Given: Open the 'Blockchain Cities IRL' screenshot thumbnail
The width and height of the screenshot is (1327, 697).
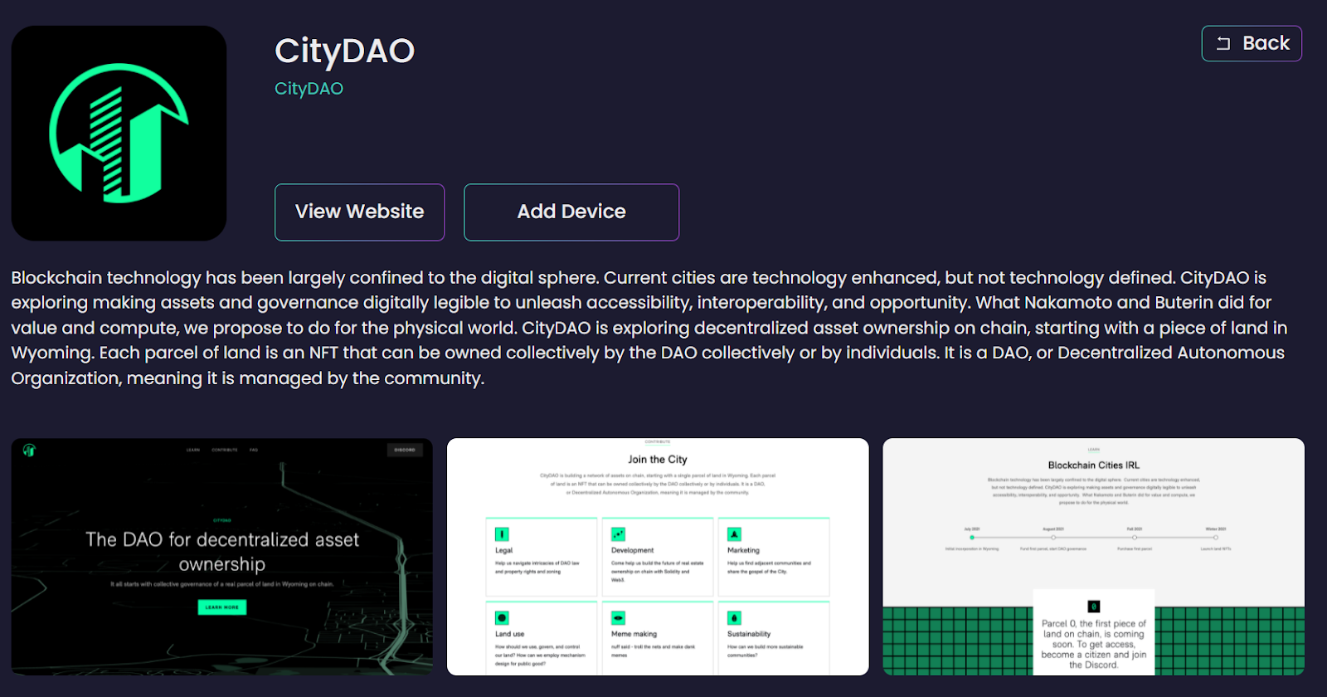Looking at the screenshot, I should [x=1093, y=557].
